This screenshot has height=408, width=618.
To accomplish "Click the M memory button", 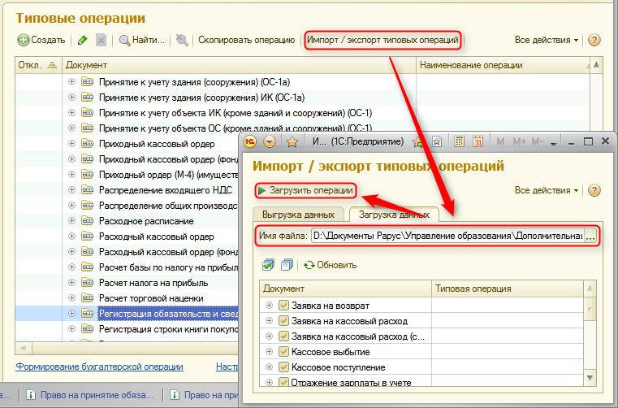I will (x=500, y=141).
